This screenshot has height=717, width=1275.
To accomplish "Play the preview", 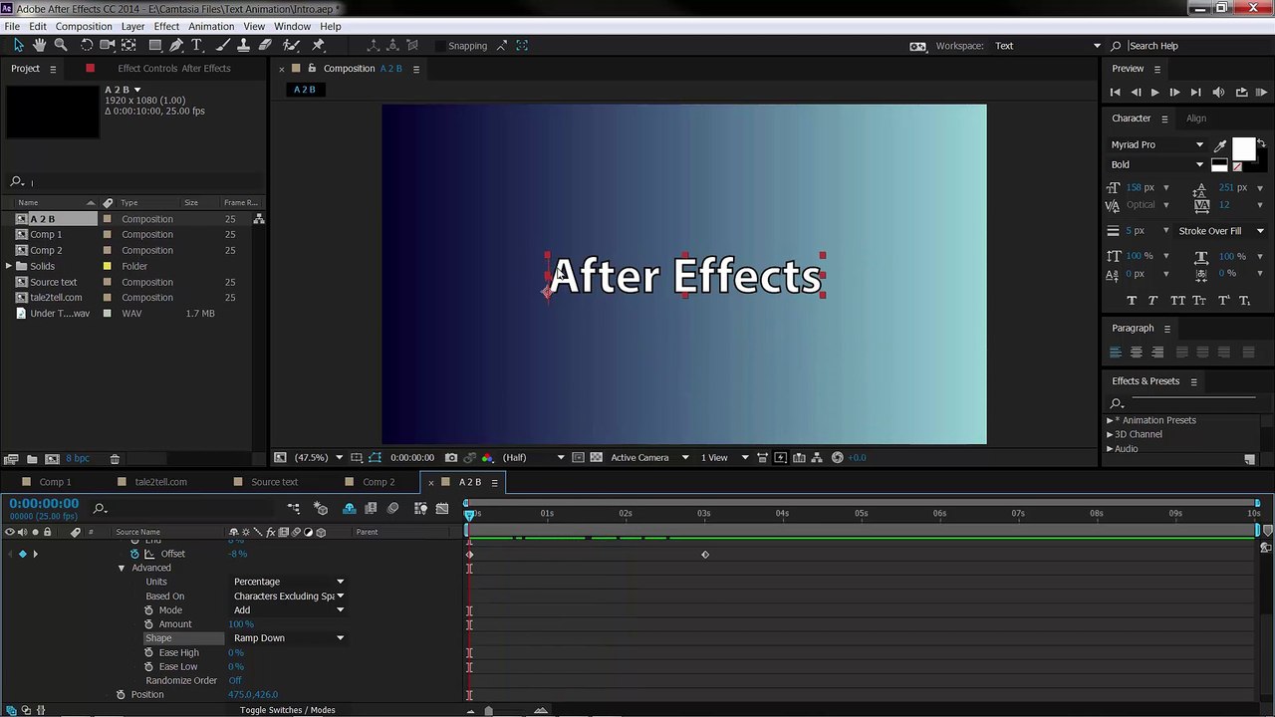I will point(1154,92).
